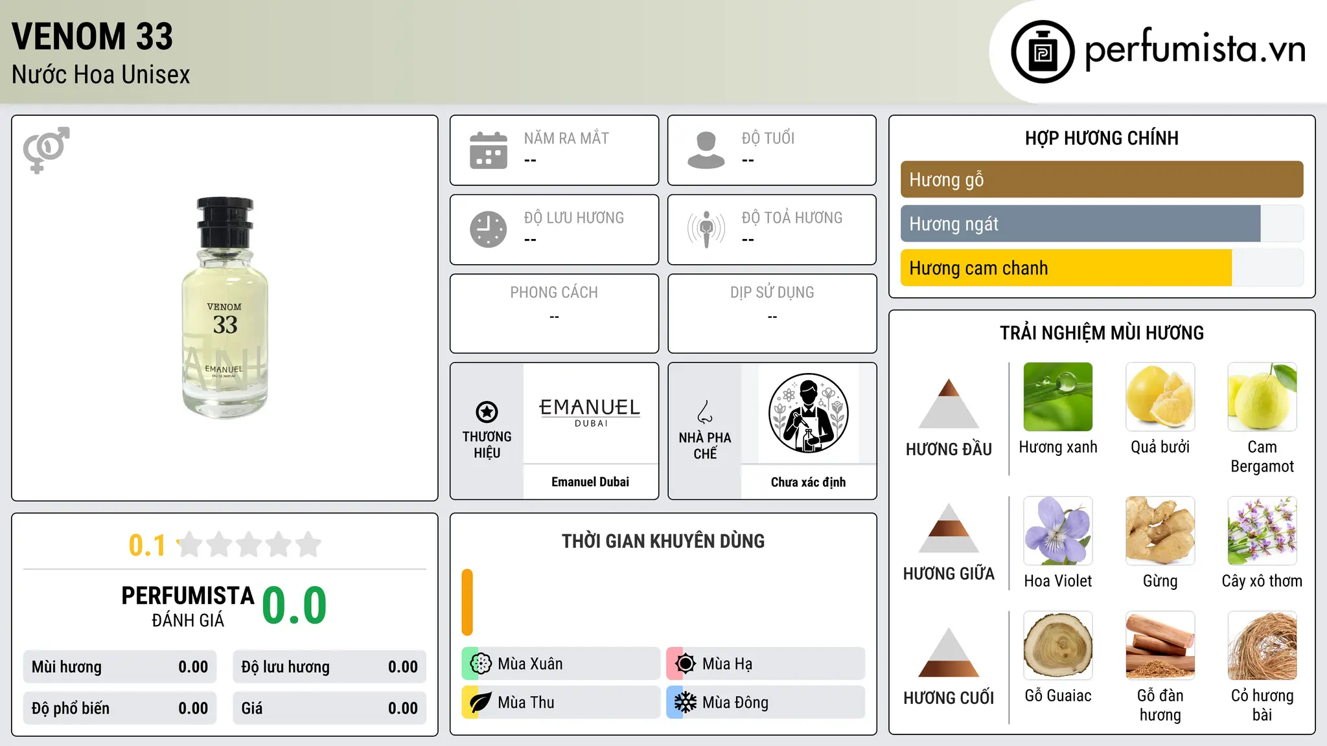Click the Hương giữa pyramid icon

[949, 527]
